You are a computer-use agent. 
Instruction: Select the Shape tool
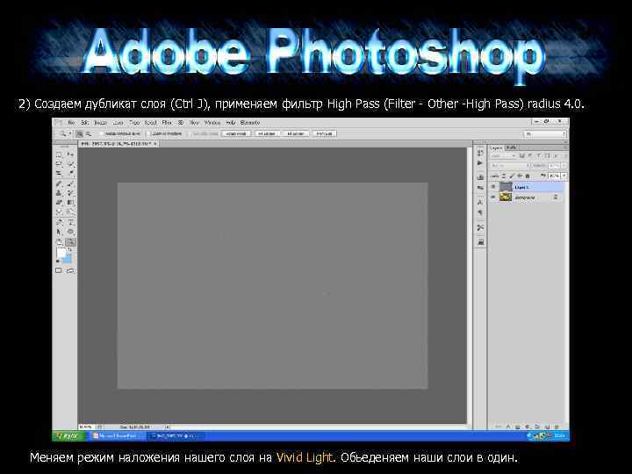(x=70, y=232)
